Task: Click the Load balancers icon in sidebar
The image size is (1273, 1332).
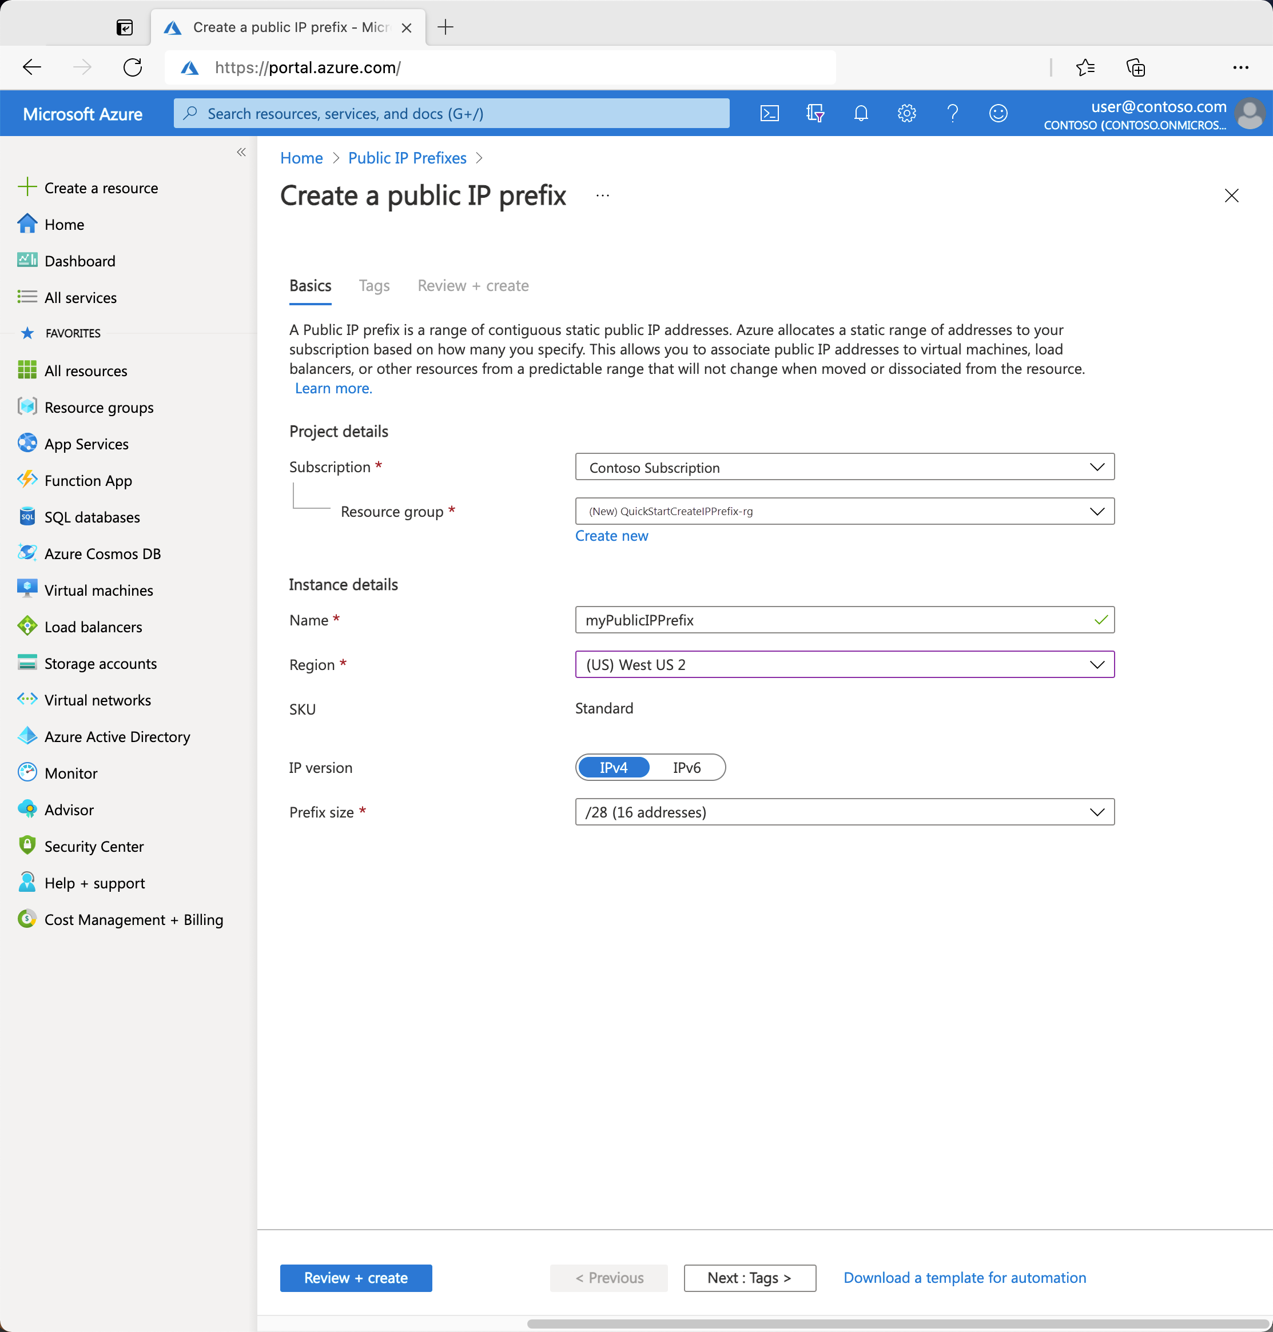Action: 25,627
